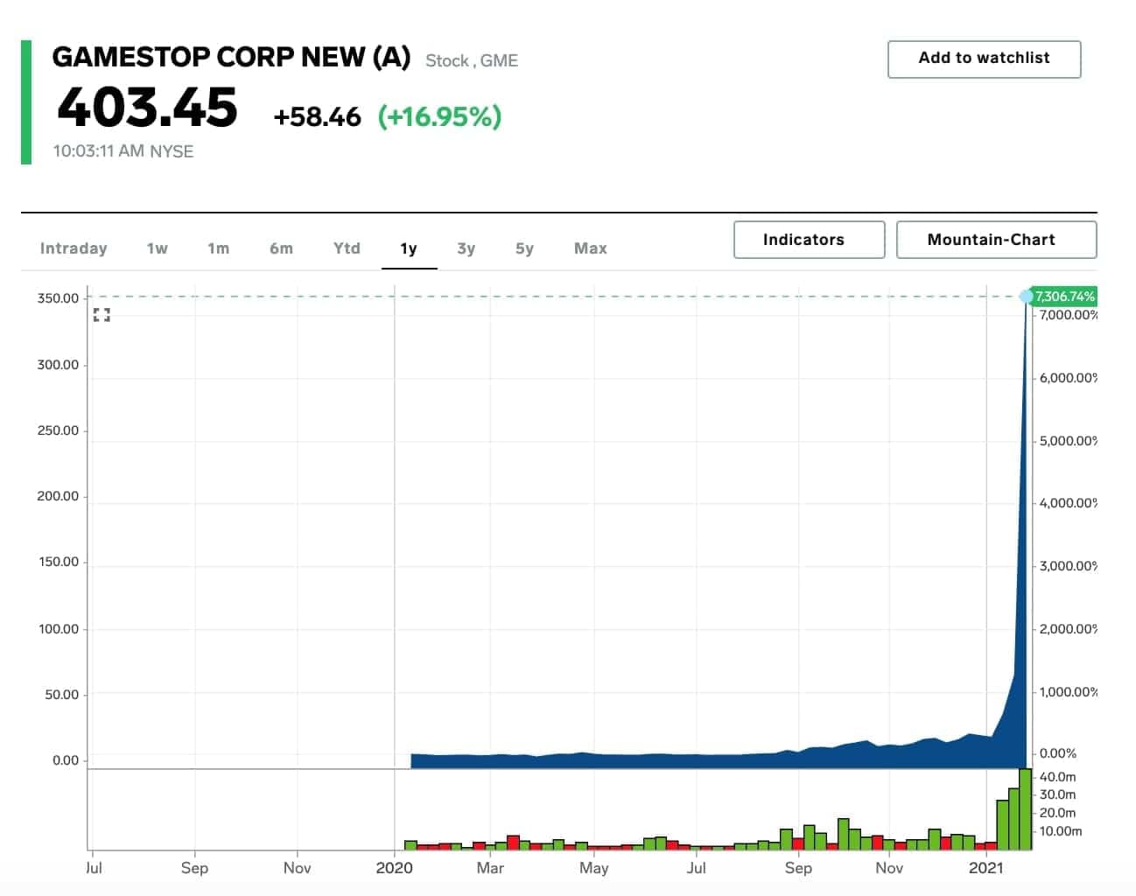Switch to the Intraday chart view
This screenshot has height=896, width=1136.
[74, 248]
